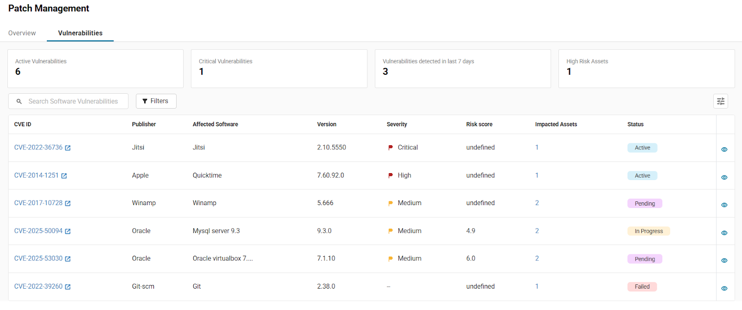The height and width of the screenshot is (310, 742).
Task: Open external link icon beside CVE-2025-53030
Action: (68, 259)
